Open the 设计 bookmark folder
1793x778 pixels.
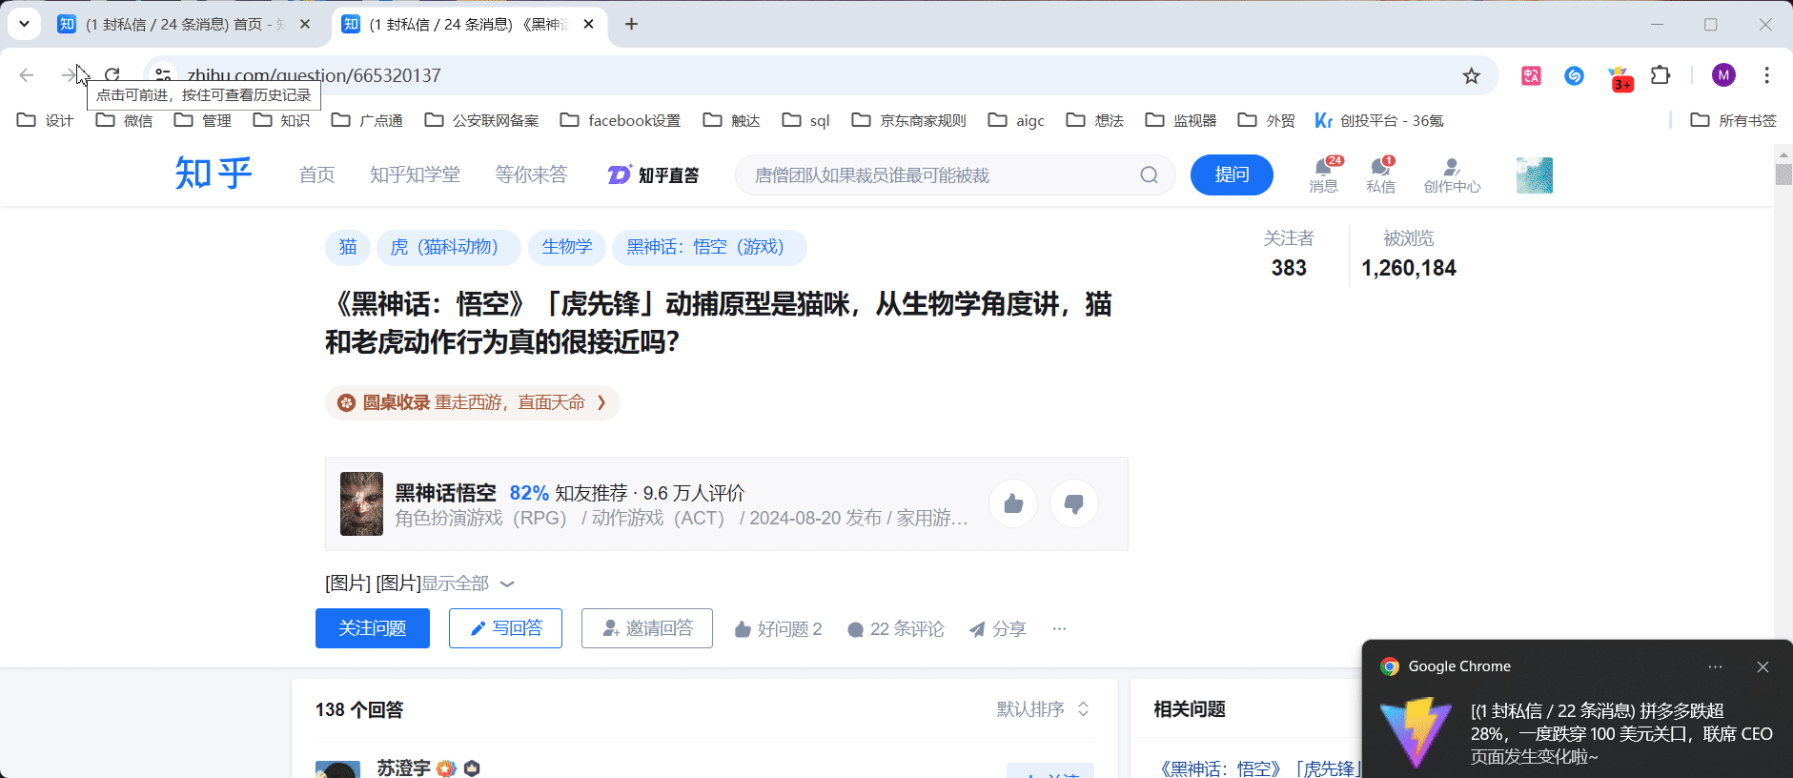(46, 120)
